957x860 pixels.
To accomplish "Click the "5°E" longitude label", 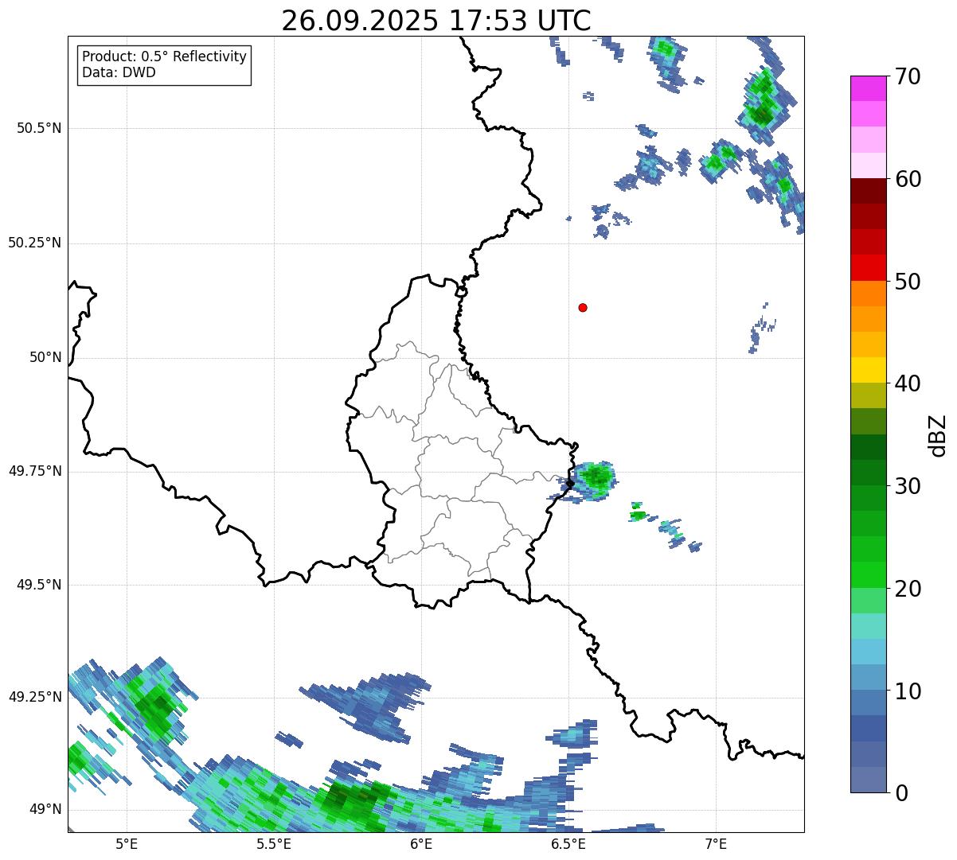I will [127, 843].
